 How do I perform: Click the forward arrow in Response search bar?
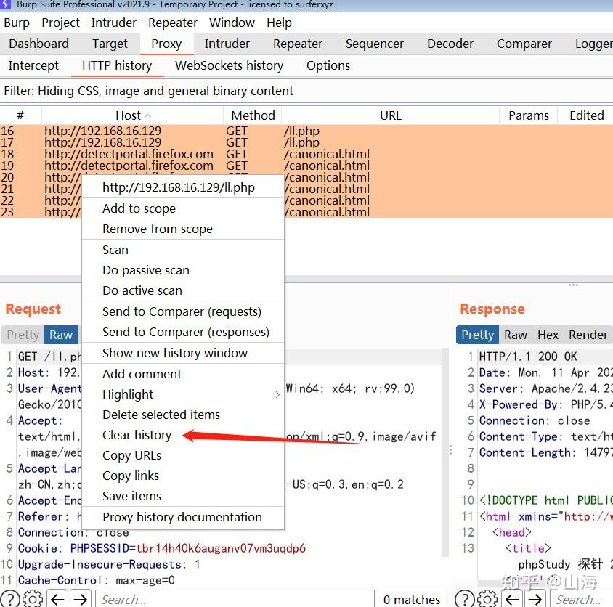535,599
